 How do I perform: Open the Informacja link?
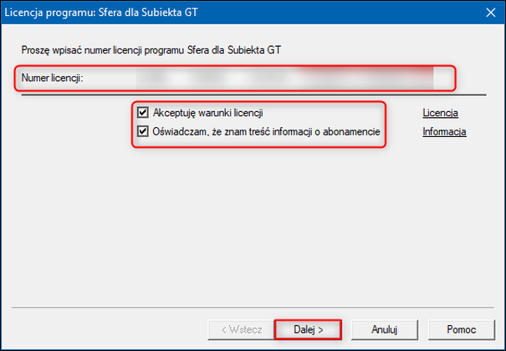tap(443, 132)
